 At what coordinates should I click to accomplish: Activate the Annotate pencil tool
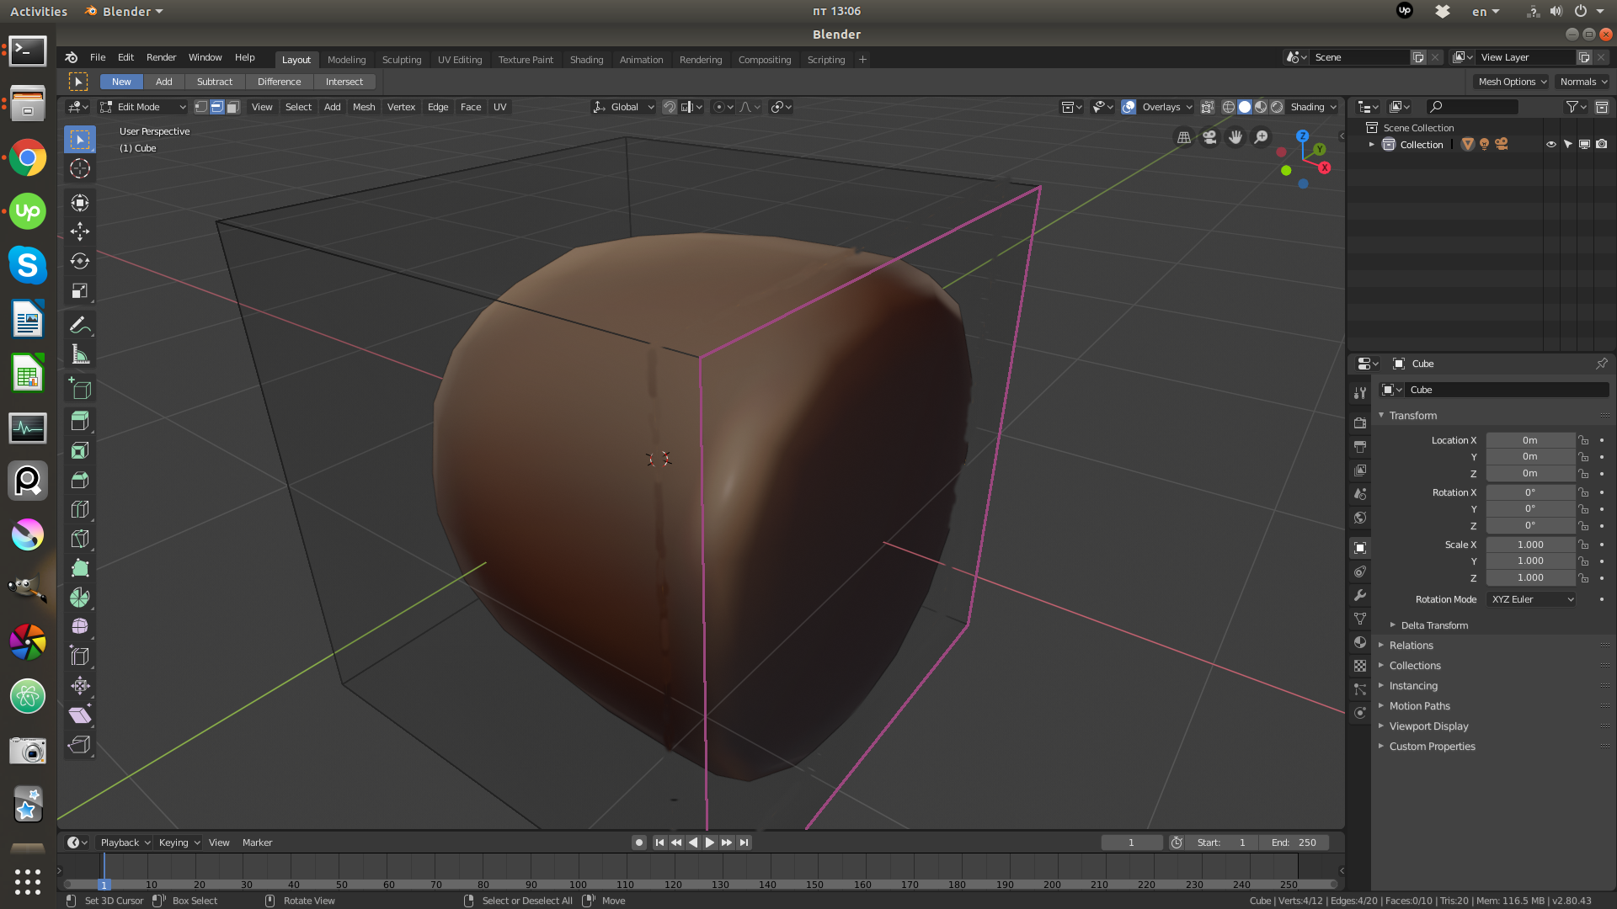pyautogui.click(x=80, y=325)
